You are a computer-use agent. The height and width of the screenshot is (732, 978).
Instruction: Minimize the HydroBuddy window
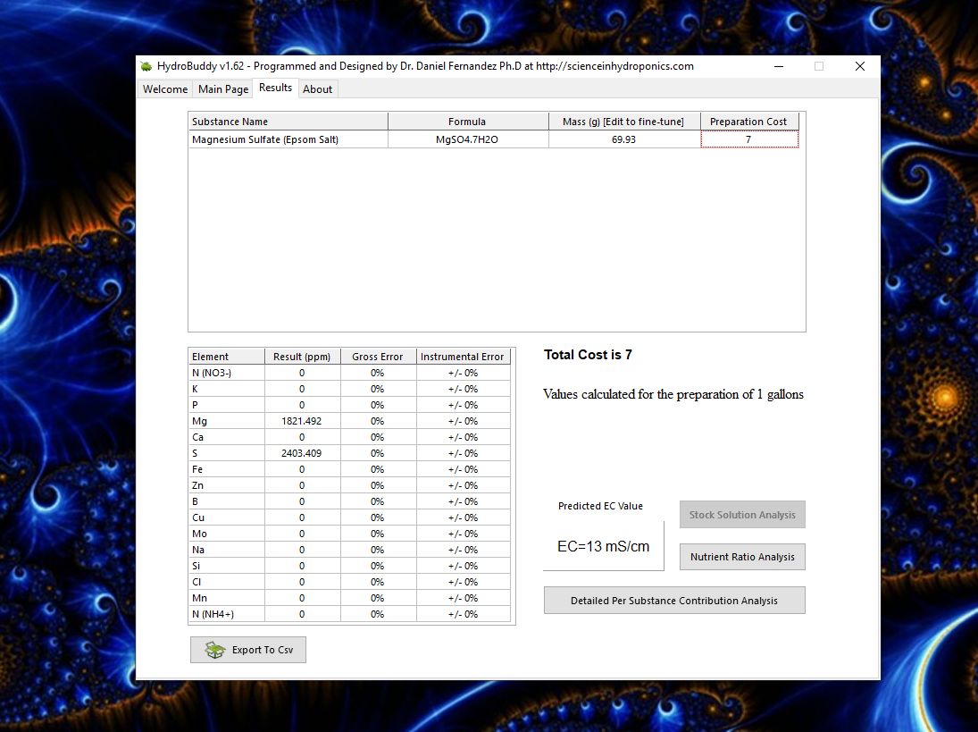(x=779, y=66)
